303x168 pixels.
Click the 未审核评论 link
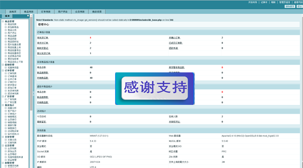[x=174, y=122]
